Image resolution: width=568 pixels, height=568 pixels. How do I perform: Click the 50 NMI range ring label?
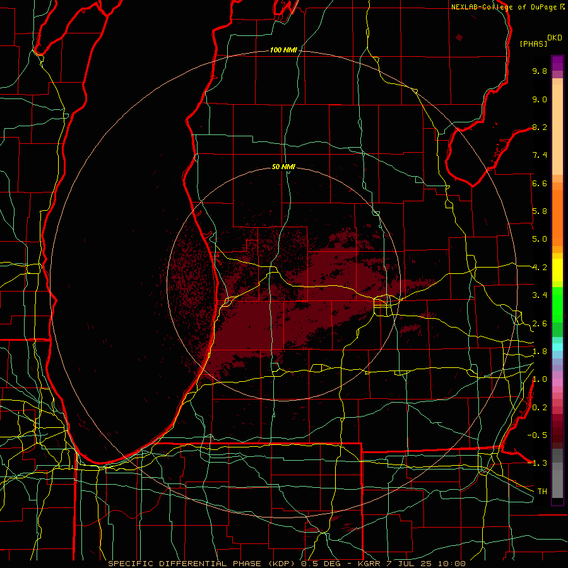point(283,167)
